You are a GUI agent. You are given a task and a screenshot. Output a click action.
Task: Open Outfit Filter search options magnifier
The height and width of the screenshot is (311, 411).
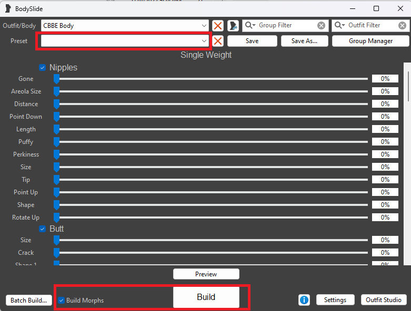click(340, 25)
